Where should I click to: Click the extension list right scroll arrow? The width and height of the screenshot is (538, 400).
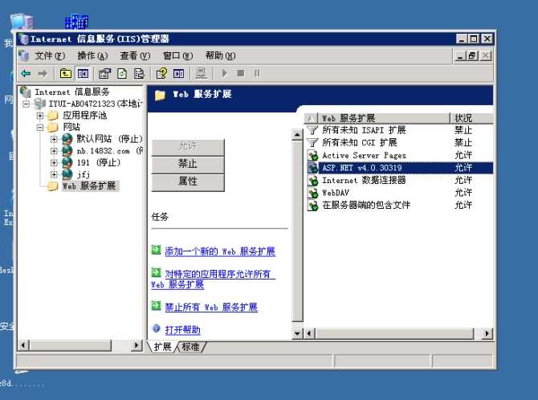(x=487, y=333)
